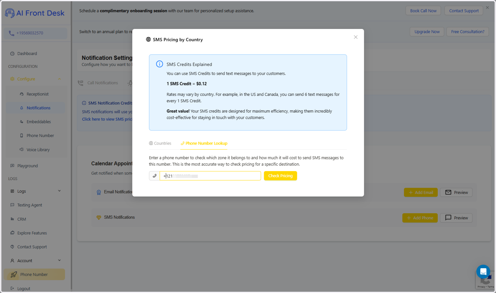Click Preview in SMS Notifications row
Screen dimensions: 496x293
(456, 218)
